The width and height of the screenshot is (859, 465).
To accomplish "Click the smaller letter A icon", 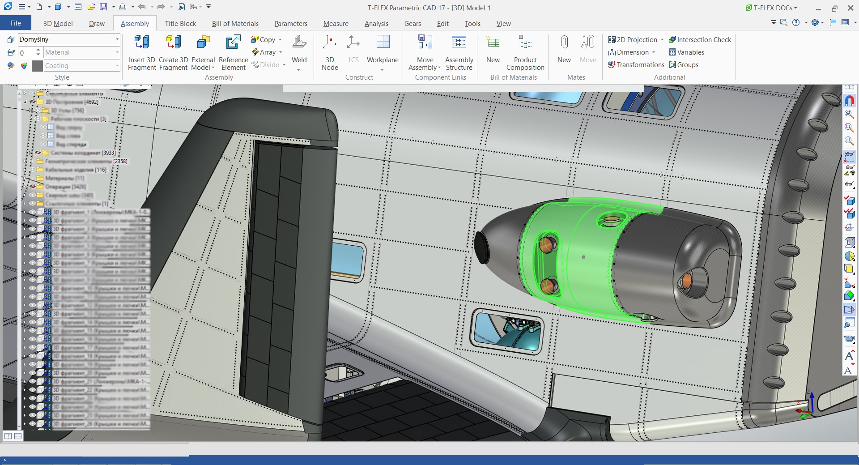I will (x=848, y=371).
